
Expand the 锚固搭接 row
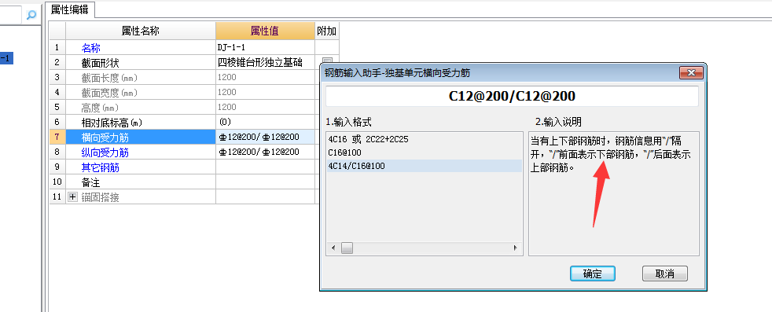click(x=73, y=197)
